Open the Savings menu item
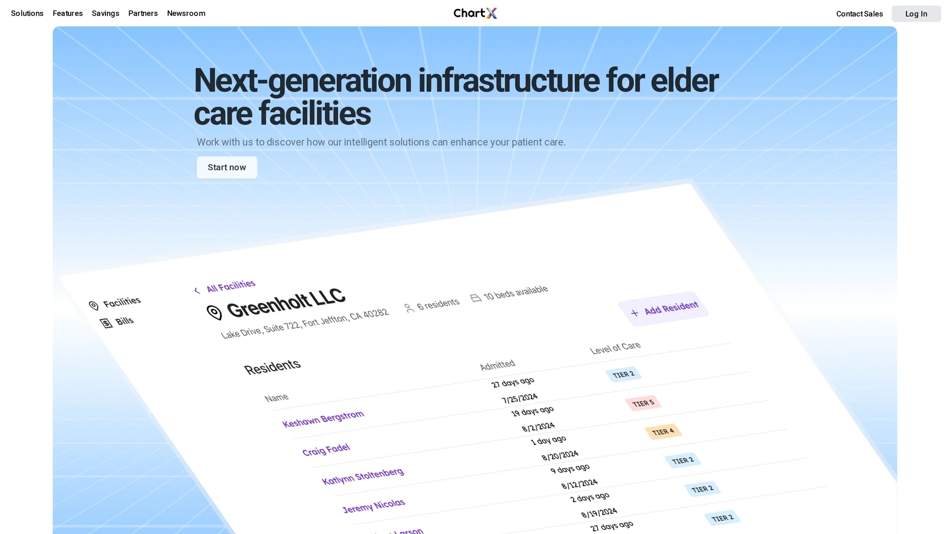The width and height of the screenshot is (950, 534). pyautogui.click(x=105, y=13)
